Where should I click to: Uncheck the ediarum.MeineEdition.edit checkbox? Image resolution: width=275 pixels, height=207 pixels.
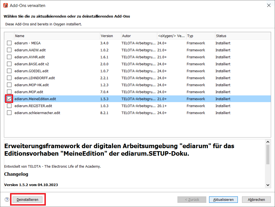pos(9,99)
